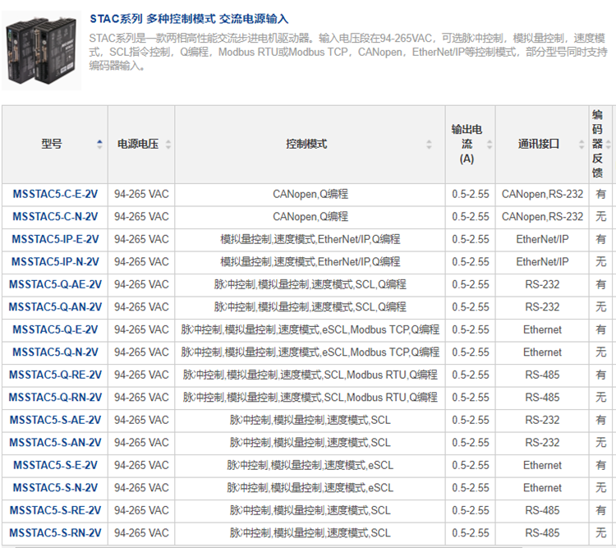616x548 pixels.
Task: Open model MSSTAC5-Q-RE-2V link
Action: [55, 375]
